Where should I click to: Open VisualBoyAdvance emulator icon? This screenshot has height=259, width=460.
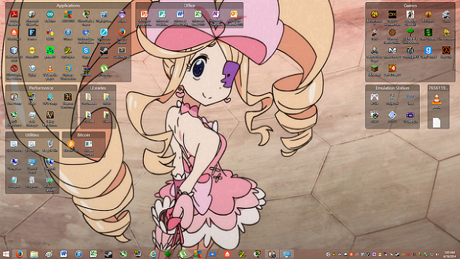tap(410, 115)
